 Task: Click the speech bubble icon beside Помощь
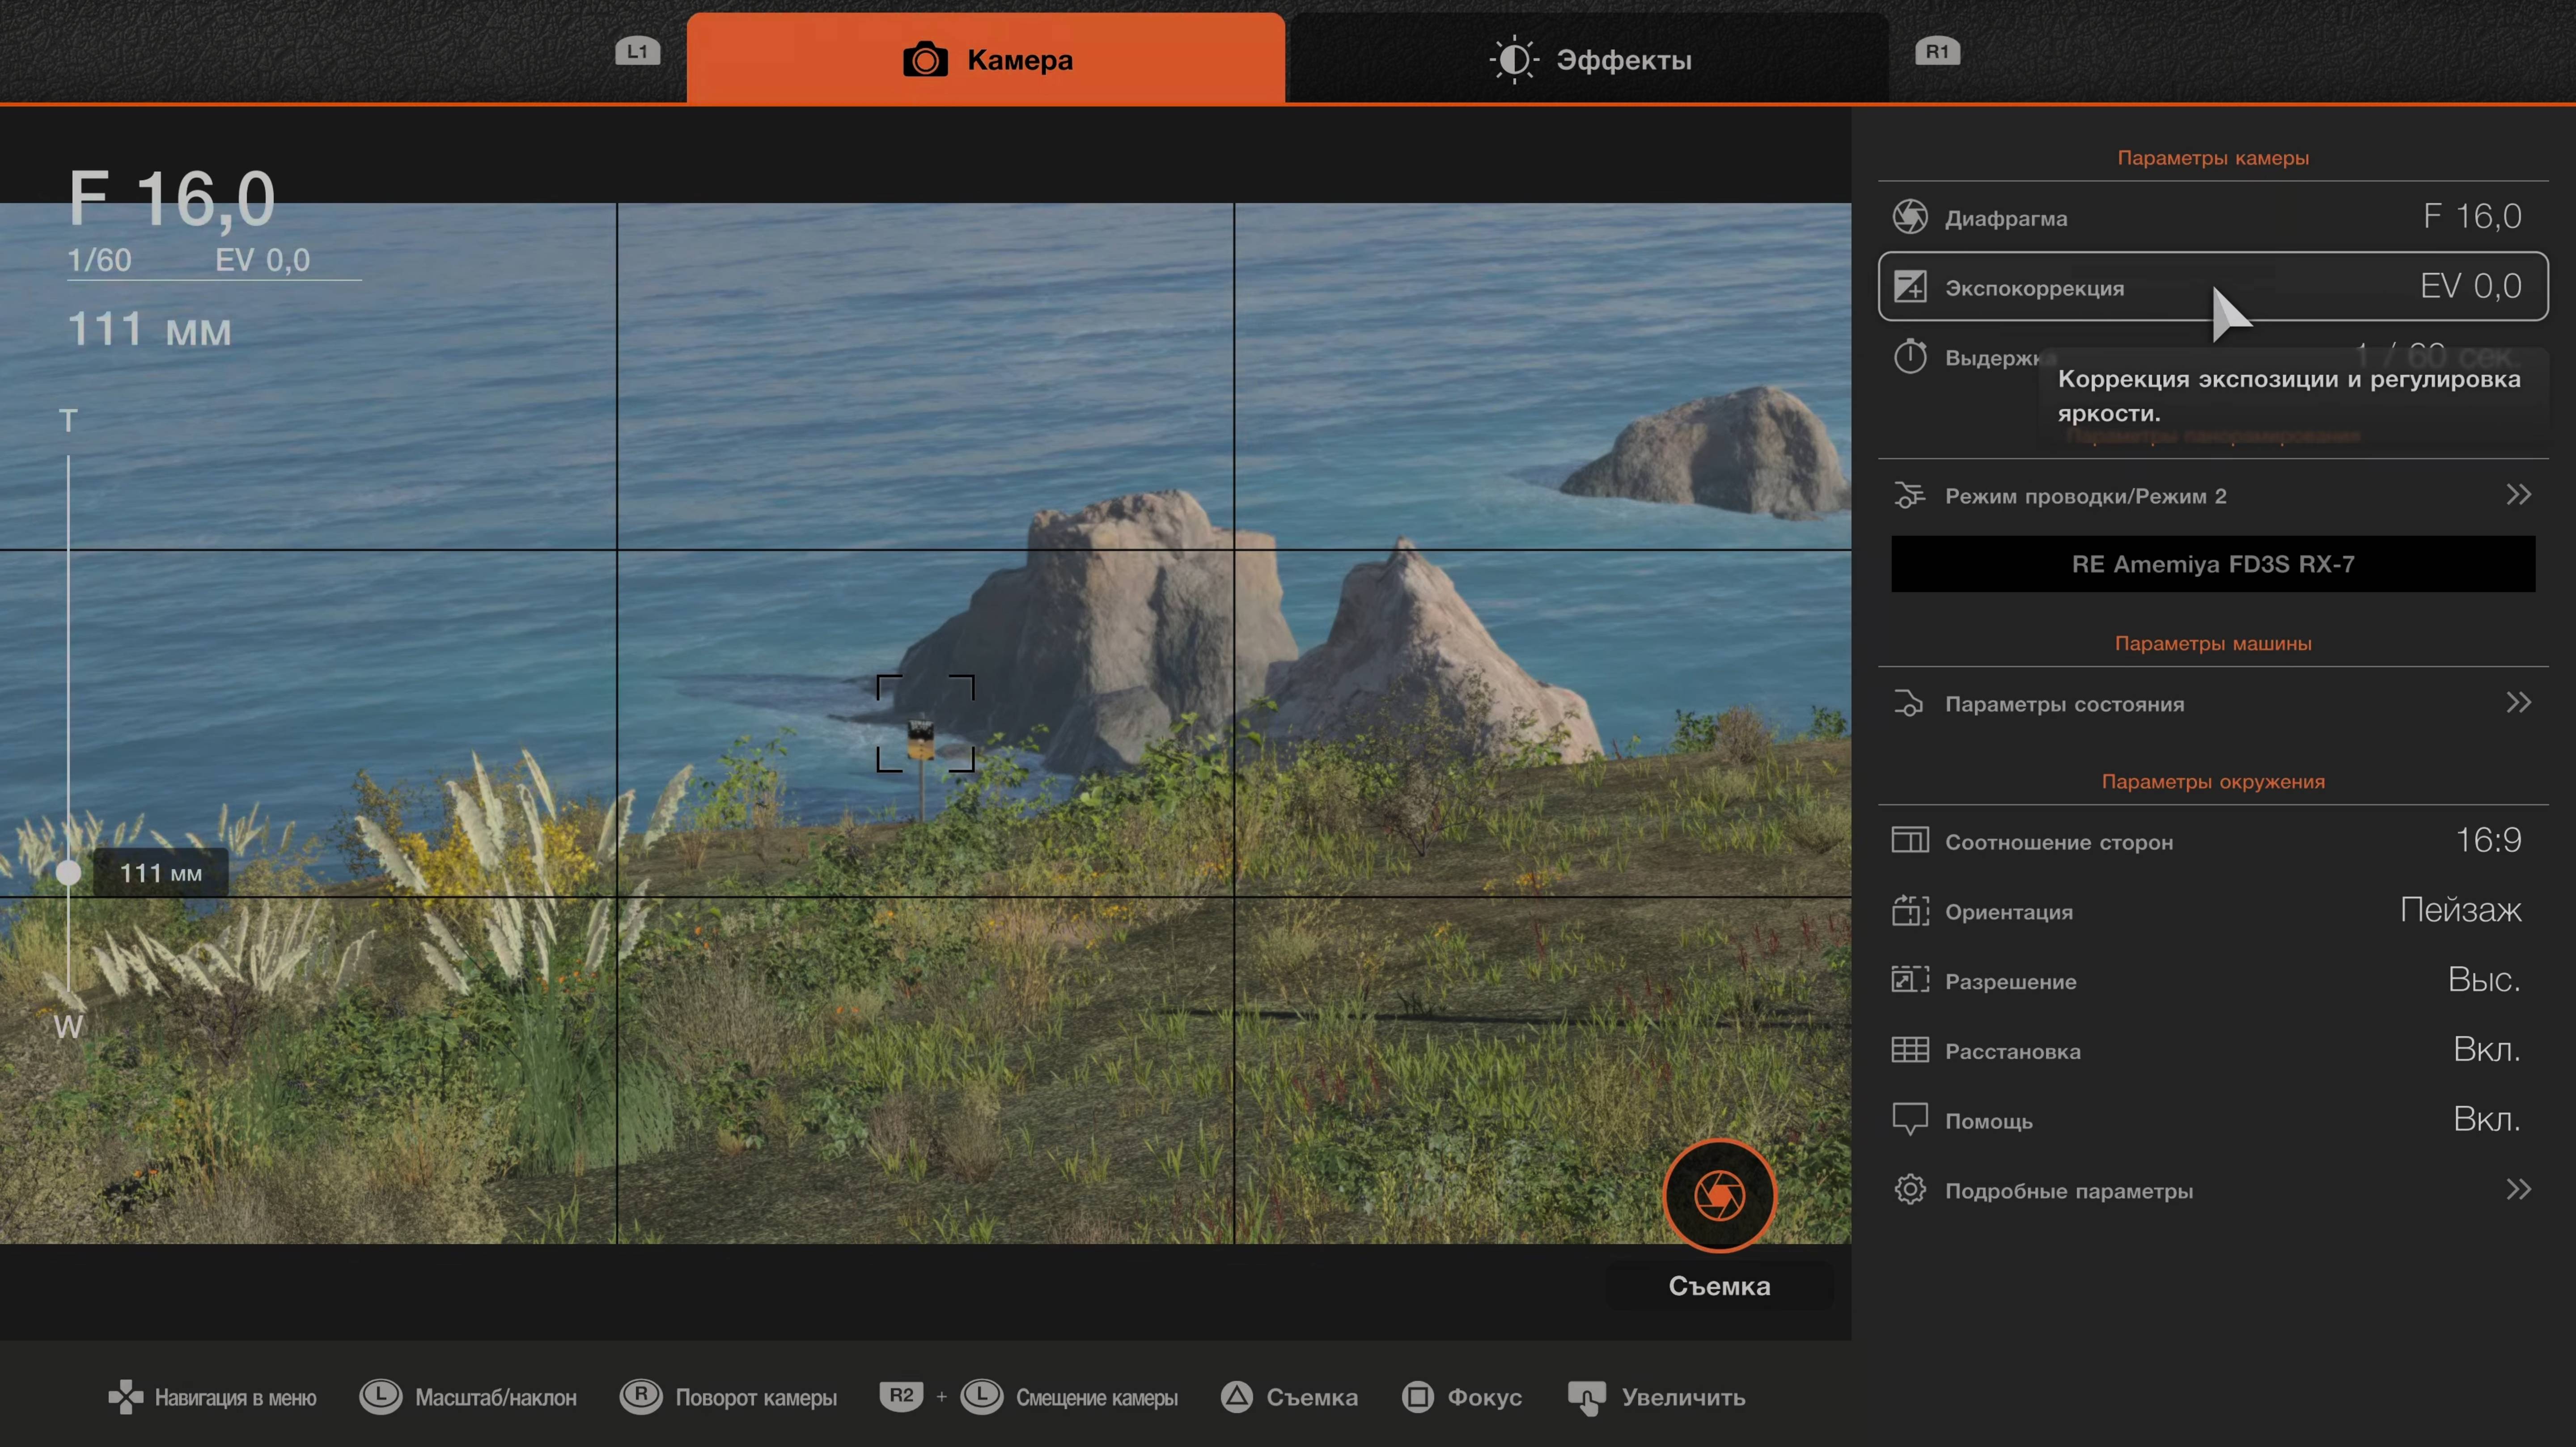pos(1910,1119)
